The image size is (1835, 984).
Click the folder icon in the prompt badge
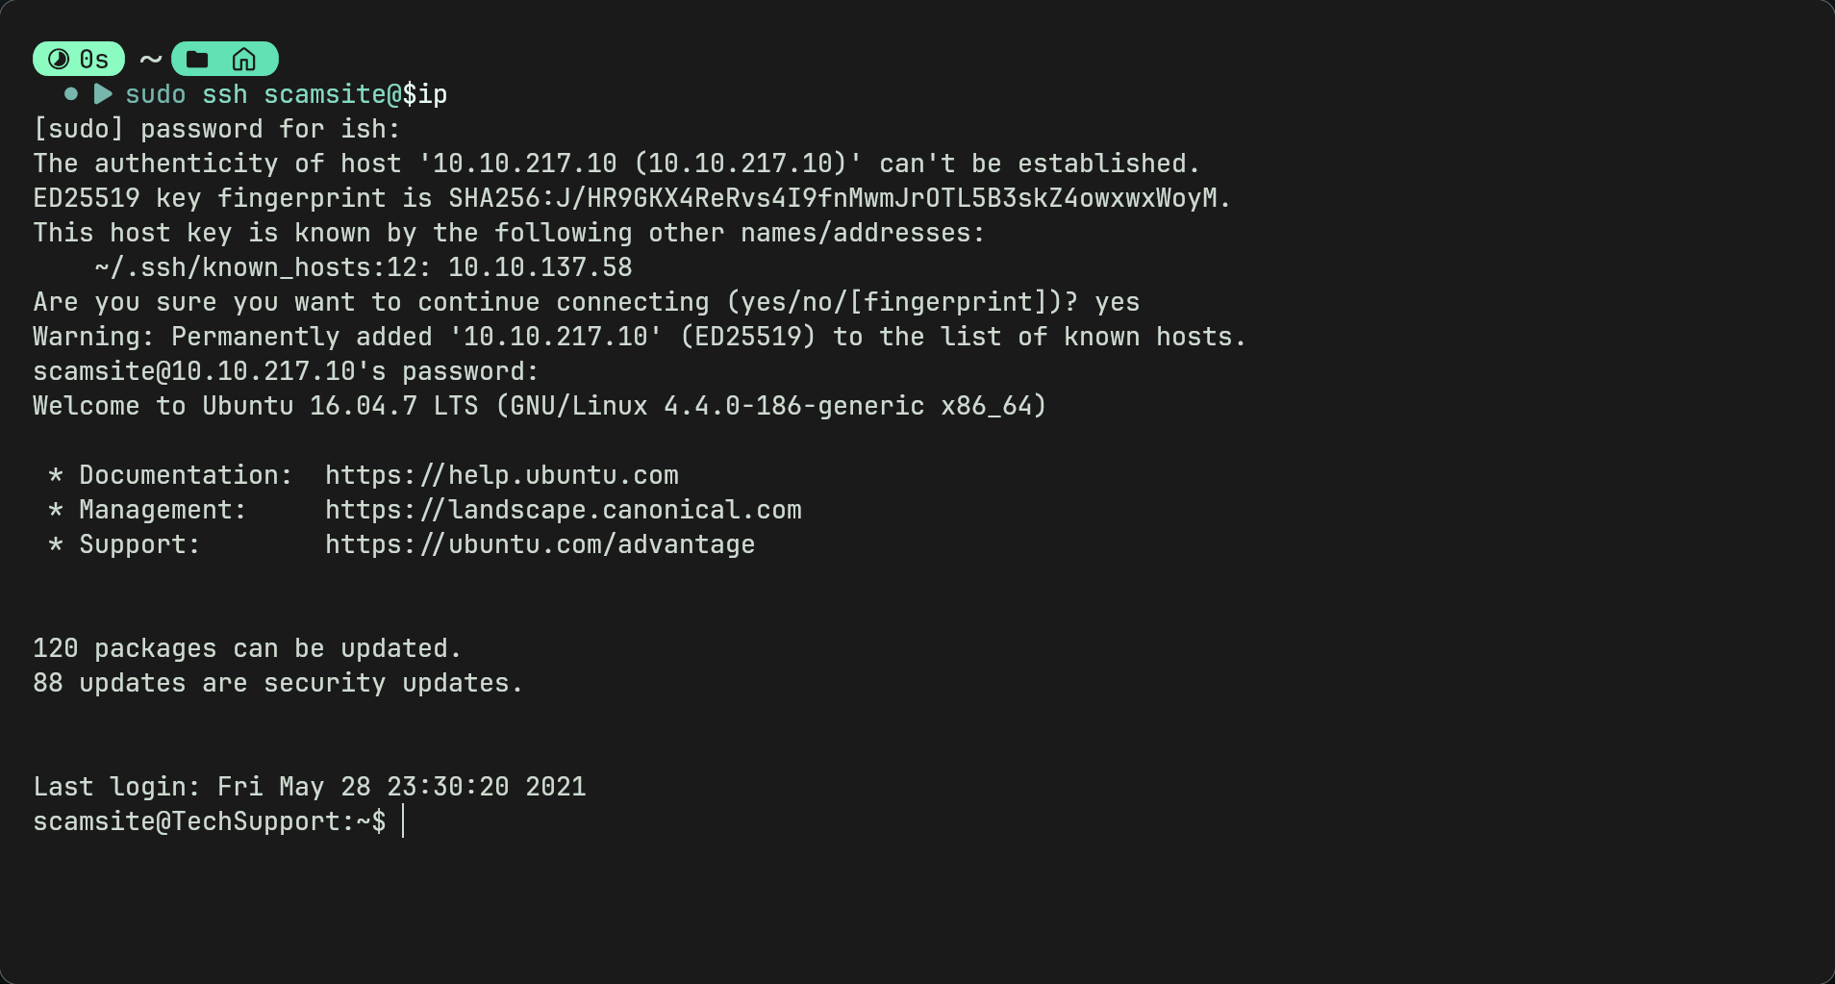(x=197, y=60)
